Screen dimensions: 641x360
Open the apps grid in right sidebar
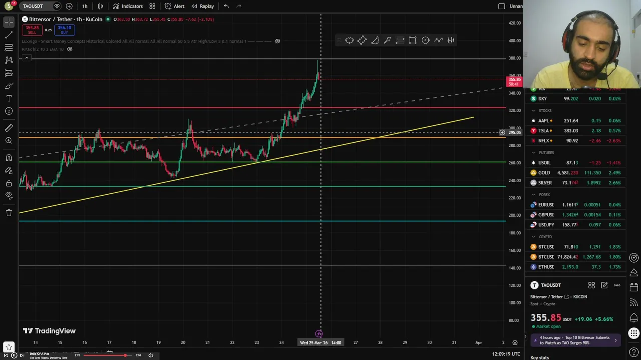tap(634, 333)
